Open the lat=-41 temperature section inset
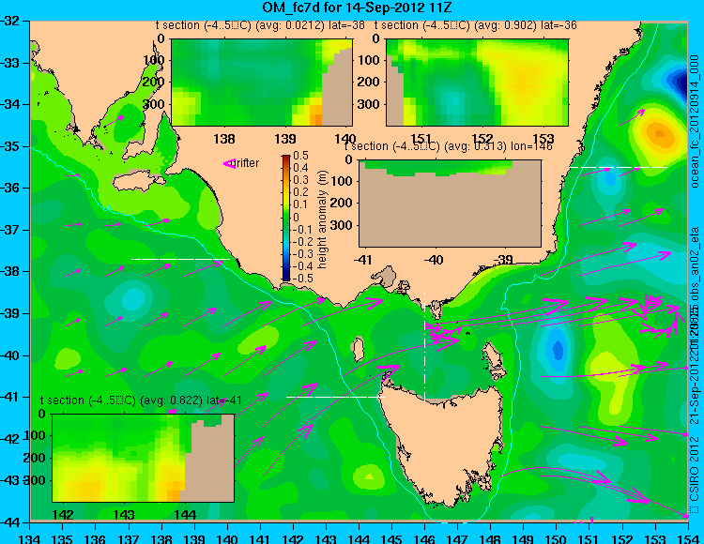704x544 pixels. 143,458
